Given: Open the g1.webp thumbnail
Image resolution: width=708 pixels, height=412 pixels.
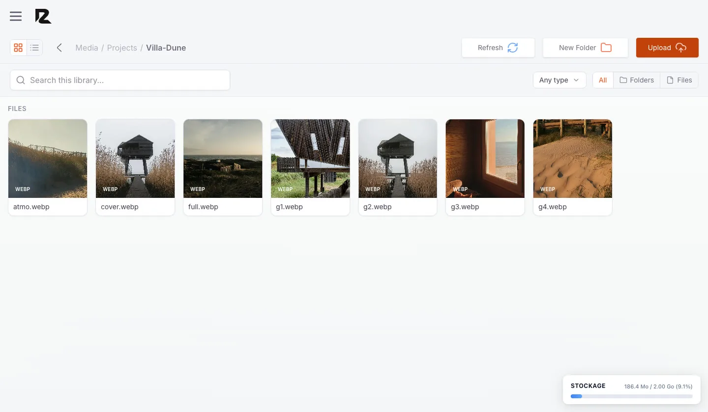Looking at the screenshot, I should pyautogui.click(x=310, y=159).
